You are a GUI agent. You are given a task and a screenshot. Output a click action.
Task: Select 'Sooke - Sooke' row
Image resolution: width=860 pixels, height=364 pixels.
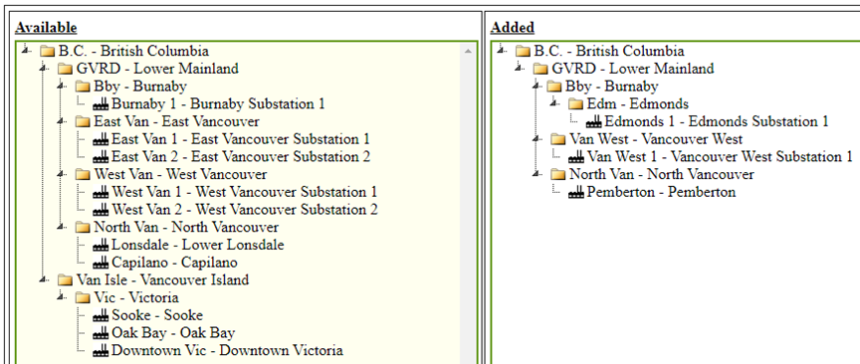(157, 315)
